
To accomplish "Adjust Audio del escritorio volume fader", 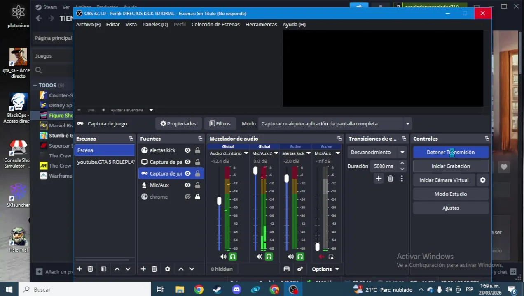I will pyautogui.click(x=219, y=201).
